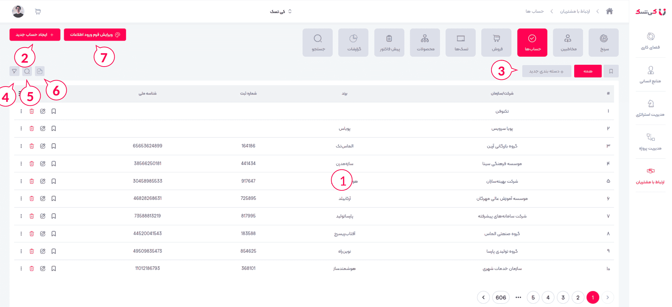Click the ایجاد حساب جدید button

[35, 35]
